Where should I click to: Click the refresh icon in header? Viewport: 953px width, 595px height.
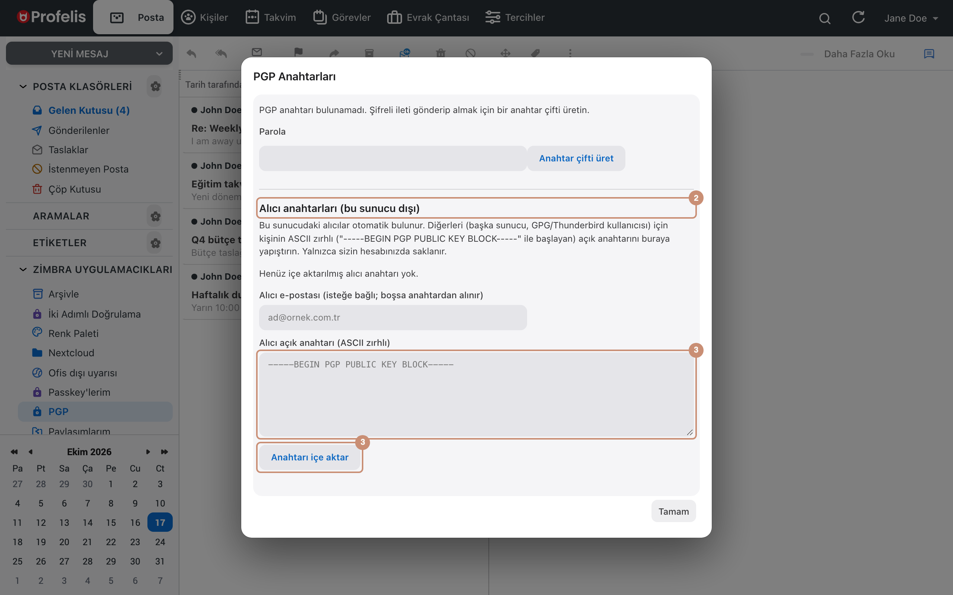pyautogui.click(x=858, y=17)
